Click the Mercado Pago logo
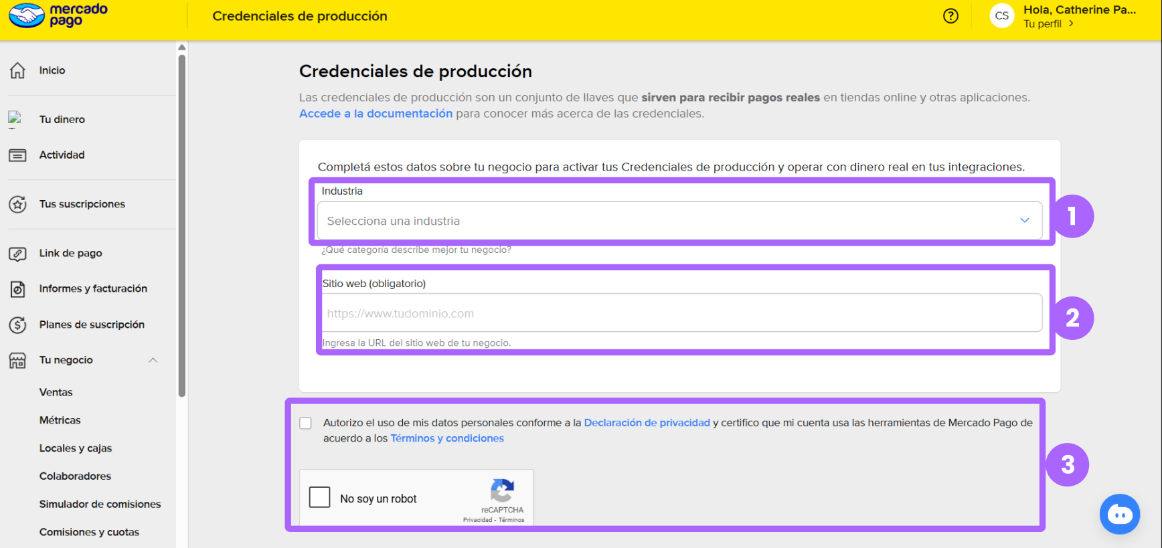Screen dimensions: 1162x548 (58, 15)
